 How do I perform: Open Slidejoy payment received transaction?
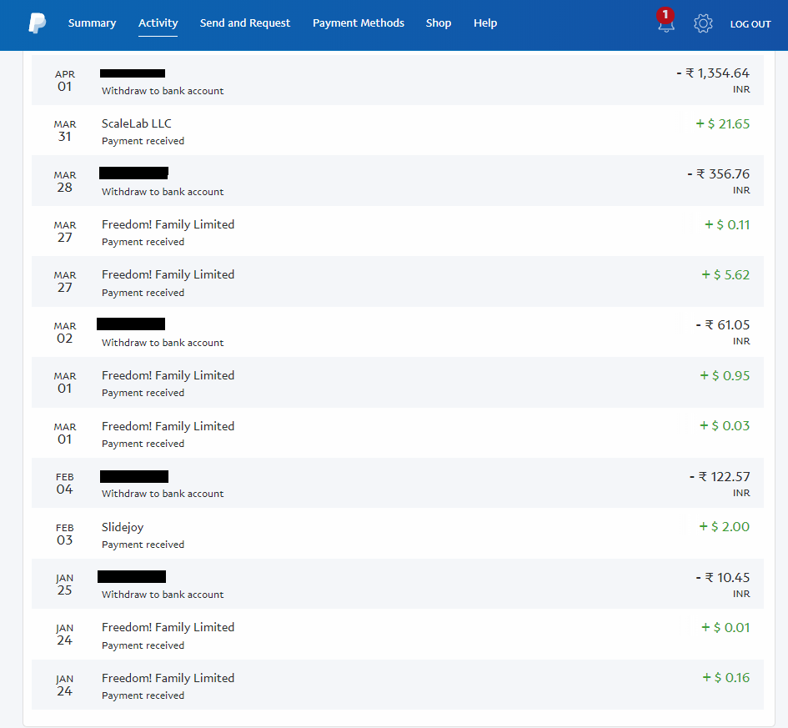[398, 534]
